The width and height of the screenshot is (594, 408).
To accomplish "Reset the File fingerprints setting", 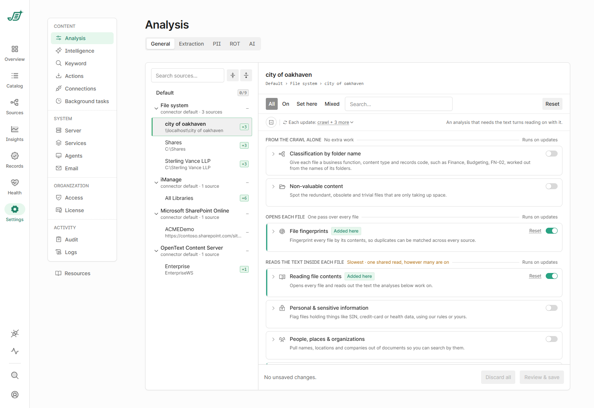I will (x=535, y=231).
